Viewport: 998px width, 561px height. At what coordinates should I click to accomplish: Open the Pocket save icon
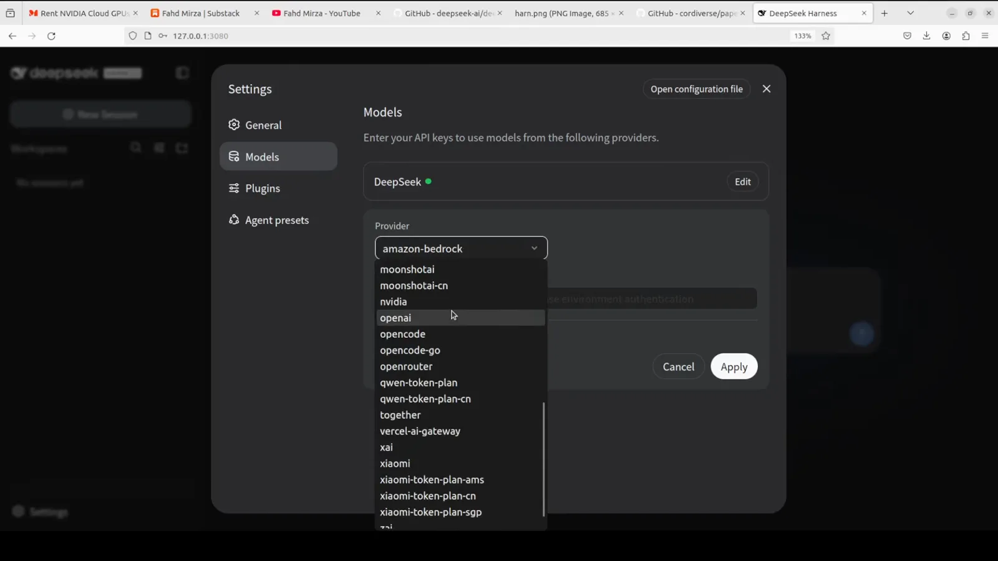pos(908,36)
